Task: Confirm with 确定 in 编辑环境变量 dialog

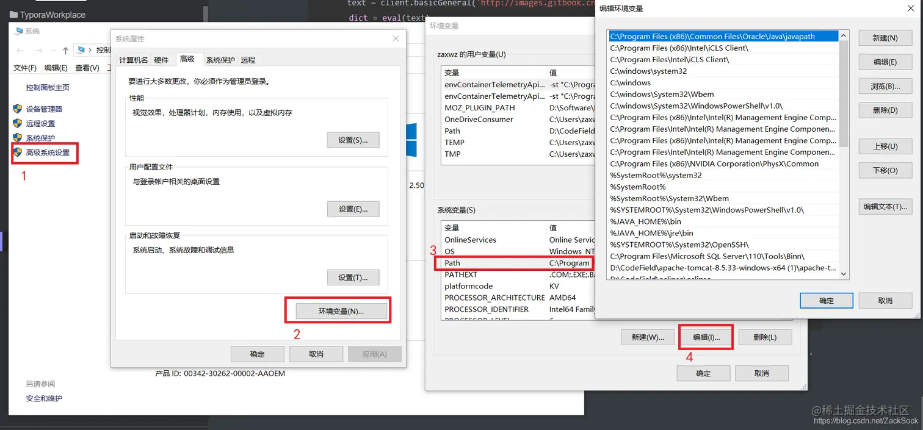Action: (827, 300)
